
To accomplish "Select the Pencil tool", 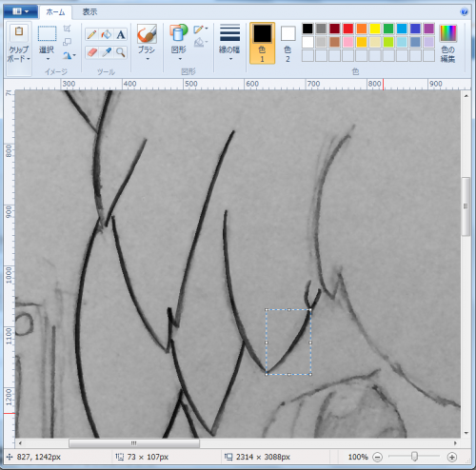I will 92,34.
